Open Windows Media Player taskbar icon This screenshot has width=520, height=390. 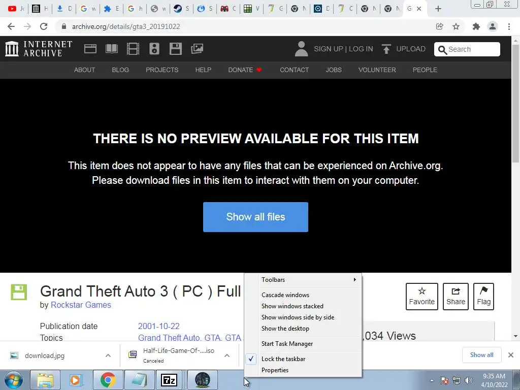point(75,380)
